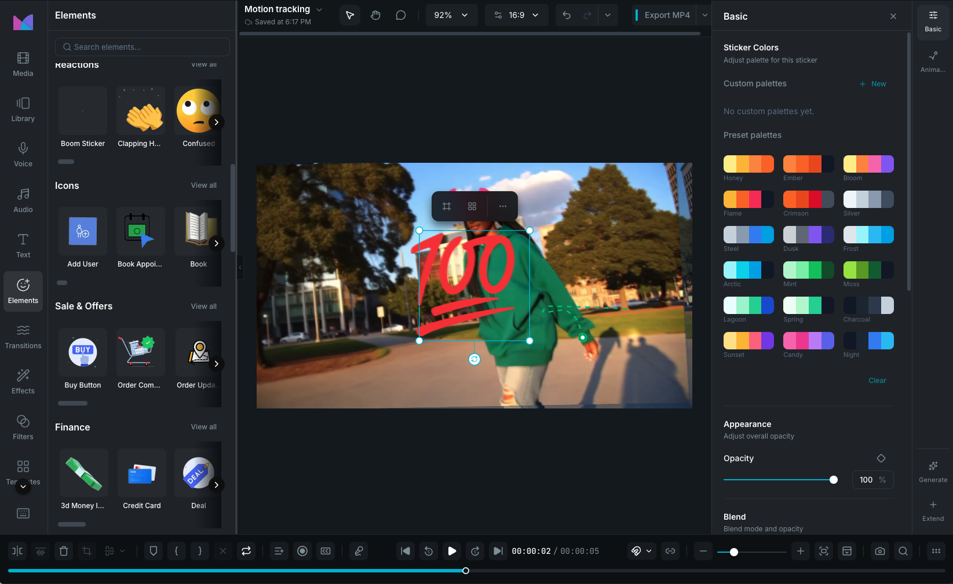Open the comment tool in top toolbar

[400, 15]
